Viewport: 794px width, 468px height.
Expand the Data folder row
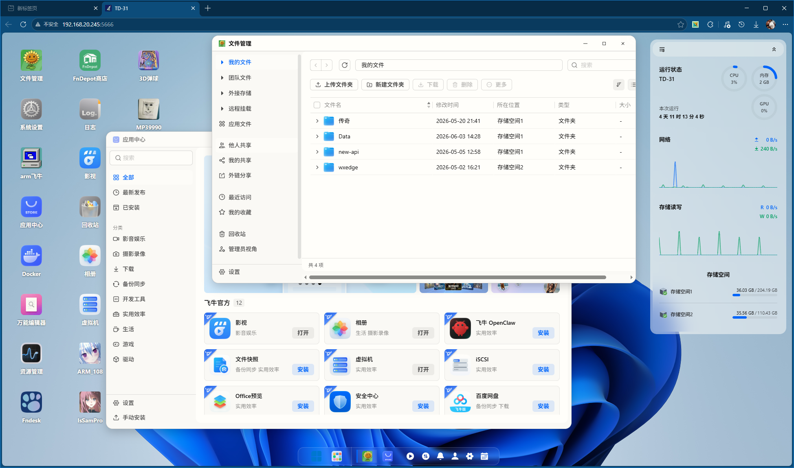pyautogui.click(x=317, y=136)
